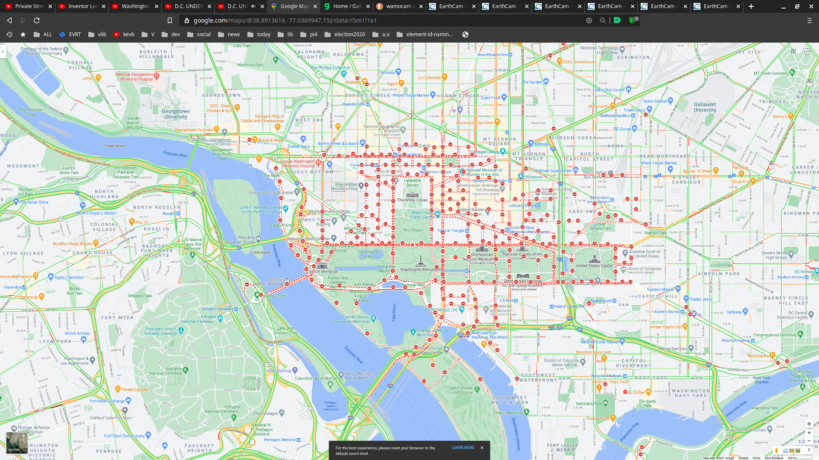Open the election2020 bookmarks folder
Viewport: 819px width, 460px height.
click(345, 34)
